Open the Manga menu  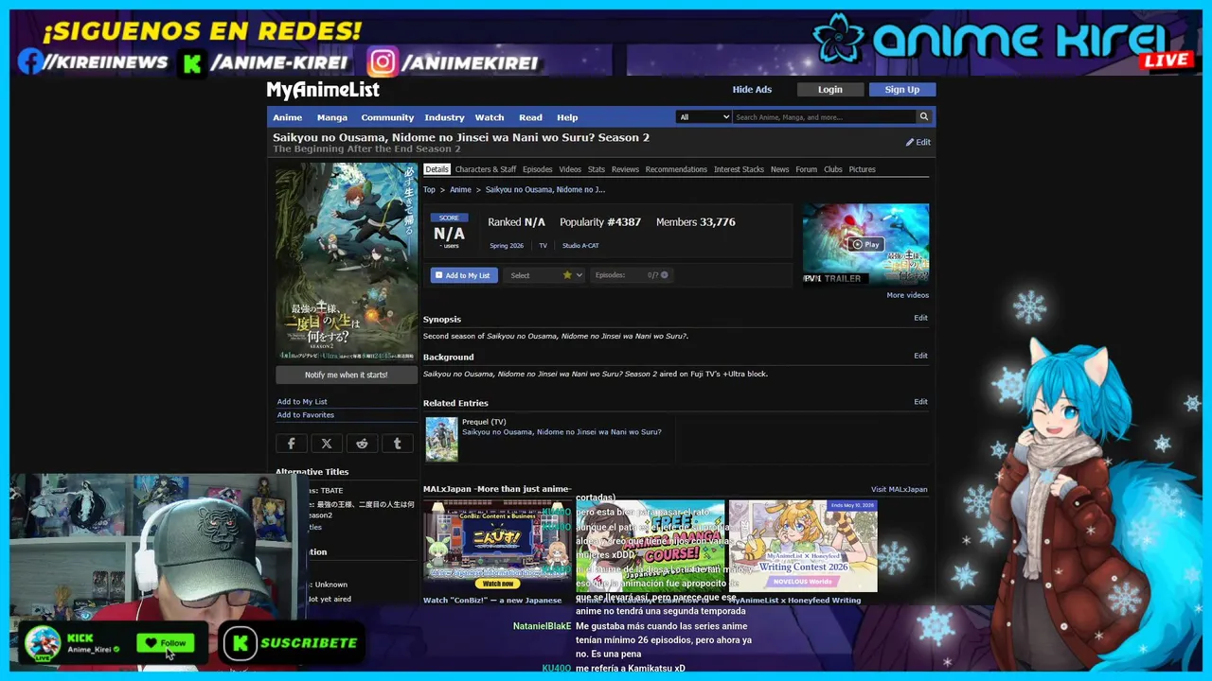tap(332, 117)
